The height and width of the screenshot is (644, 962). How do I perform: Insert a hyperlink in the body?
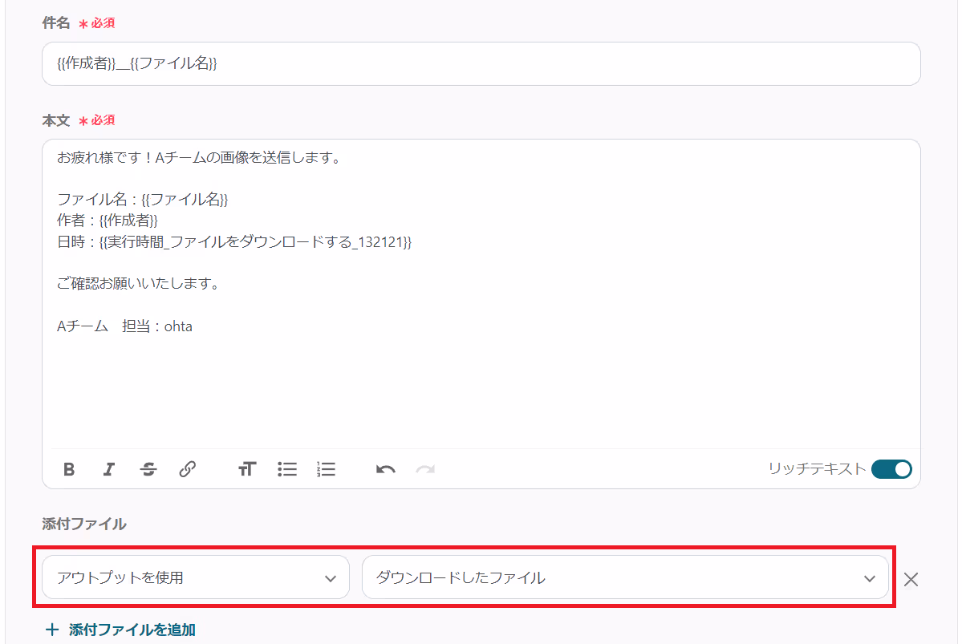(187, 469)
